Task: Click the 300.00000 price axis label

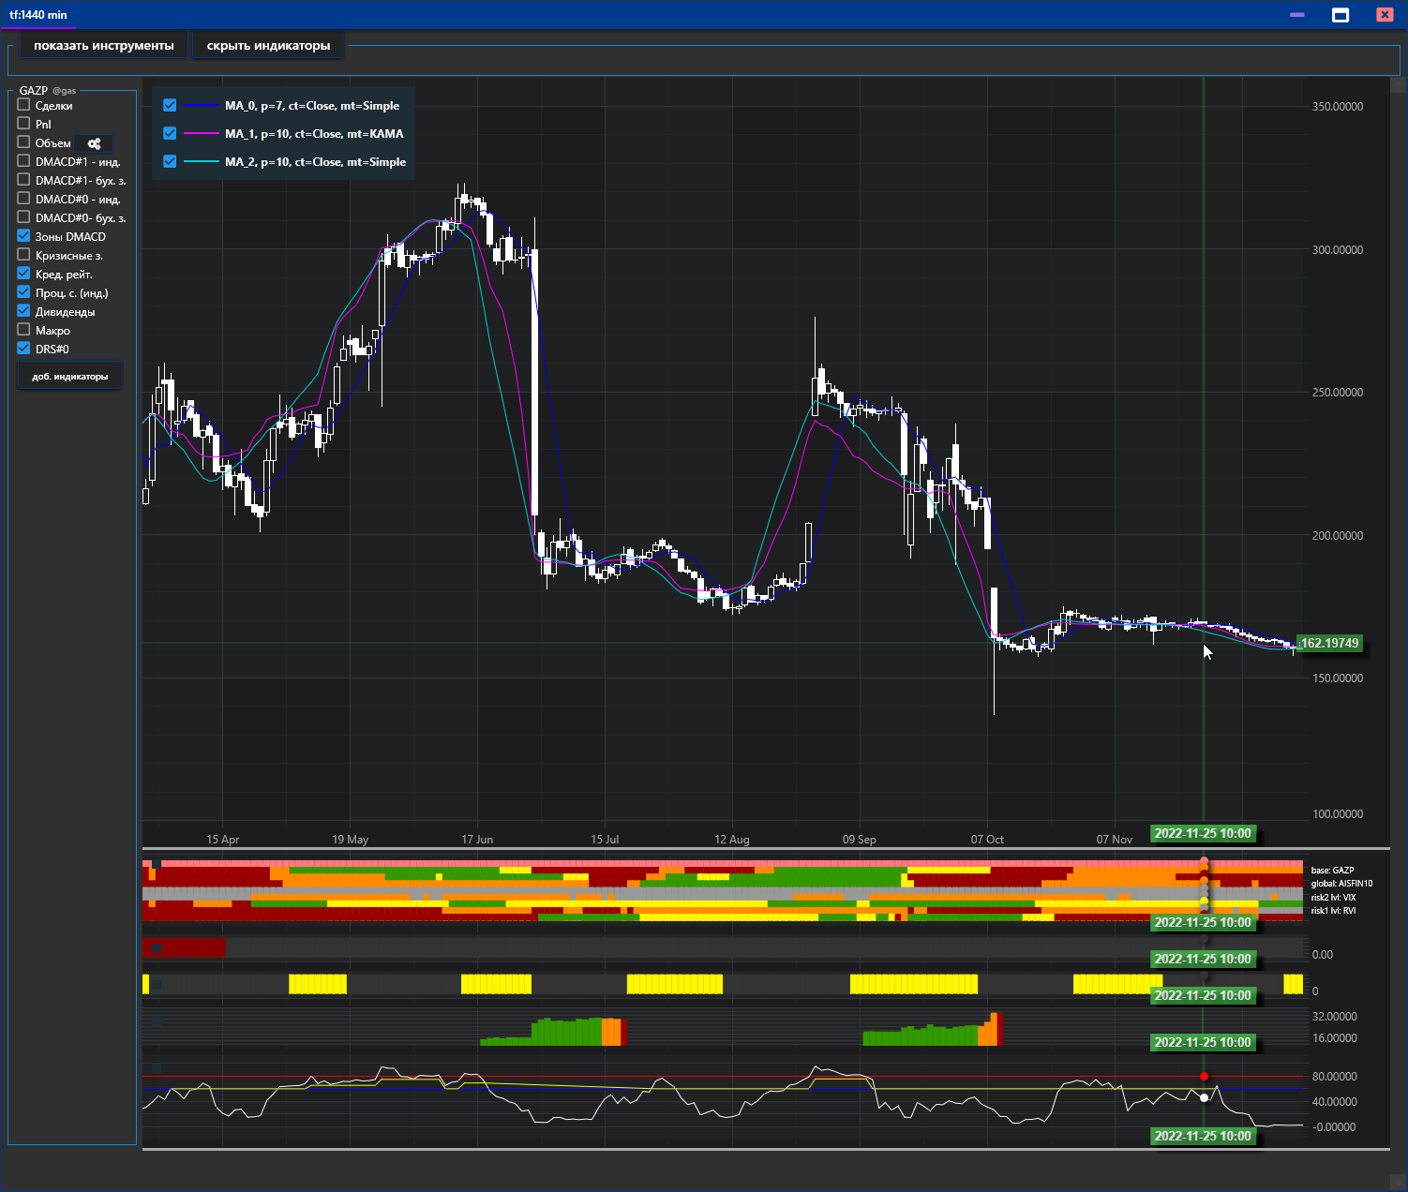Action: point(1338,250)
